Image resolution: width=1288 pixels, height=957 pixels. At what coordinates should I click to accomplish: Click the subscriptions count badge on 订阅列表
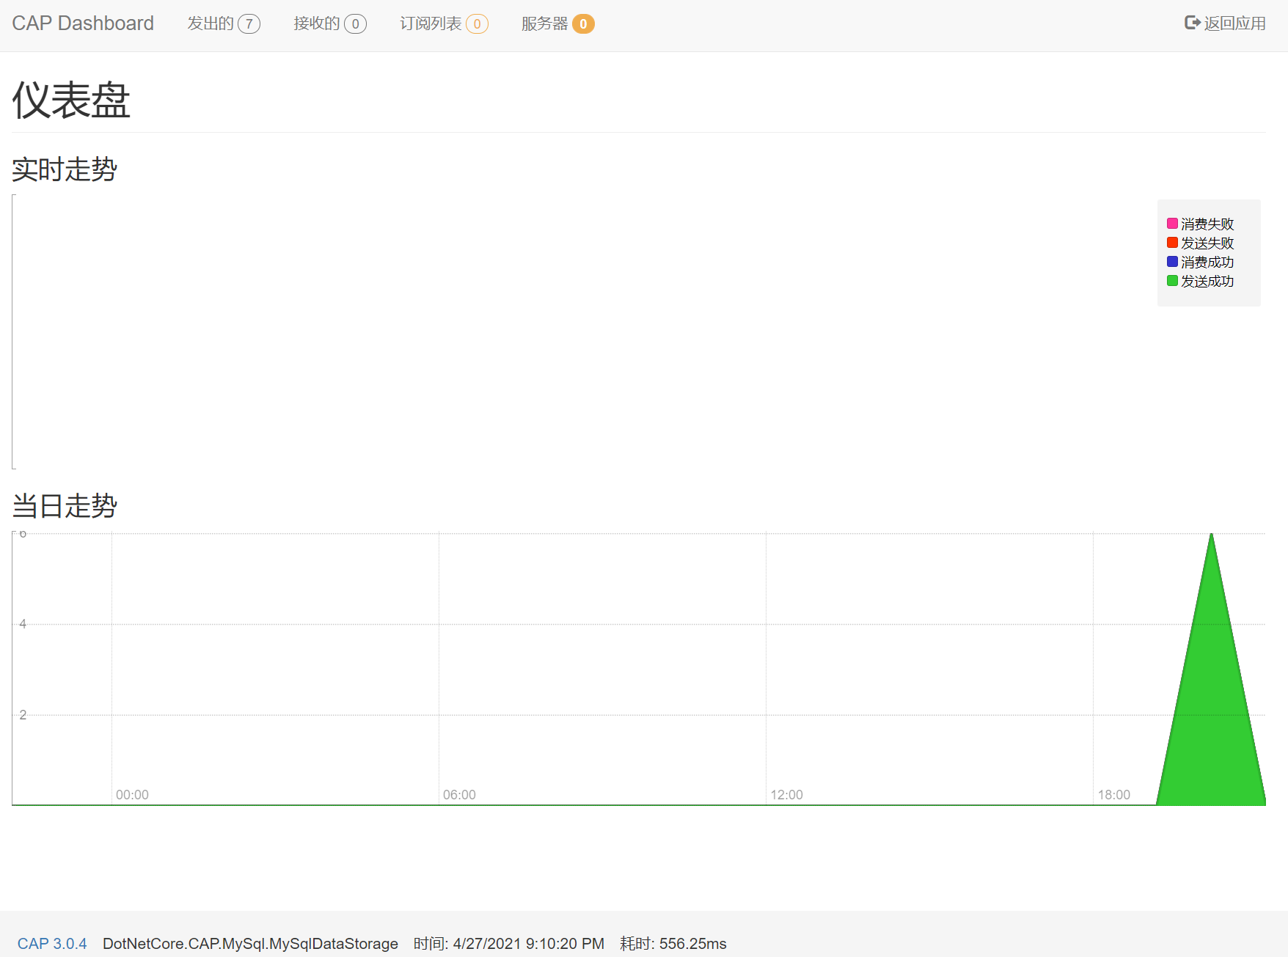pyautogui.click(x=477, y=24)
